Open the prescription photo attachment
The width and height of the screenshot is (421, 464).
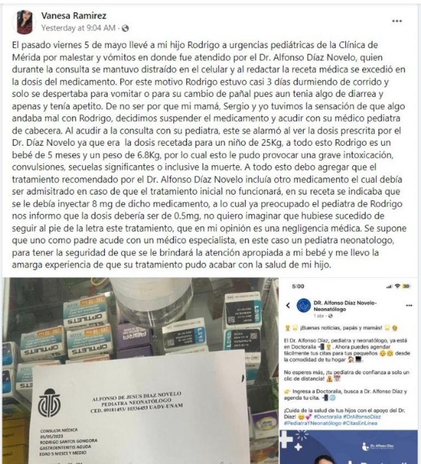click(141, 370)
